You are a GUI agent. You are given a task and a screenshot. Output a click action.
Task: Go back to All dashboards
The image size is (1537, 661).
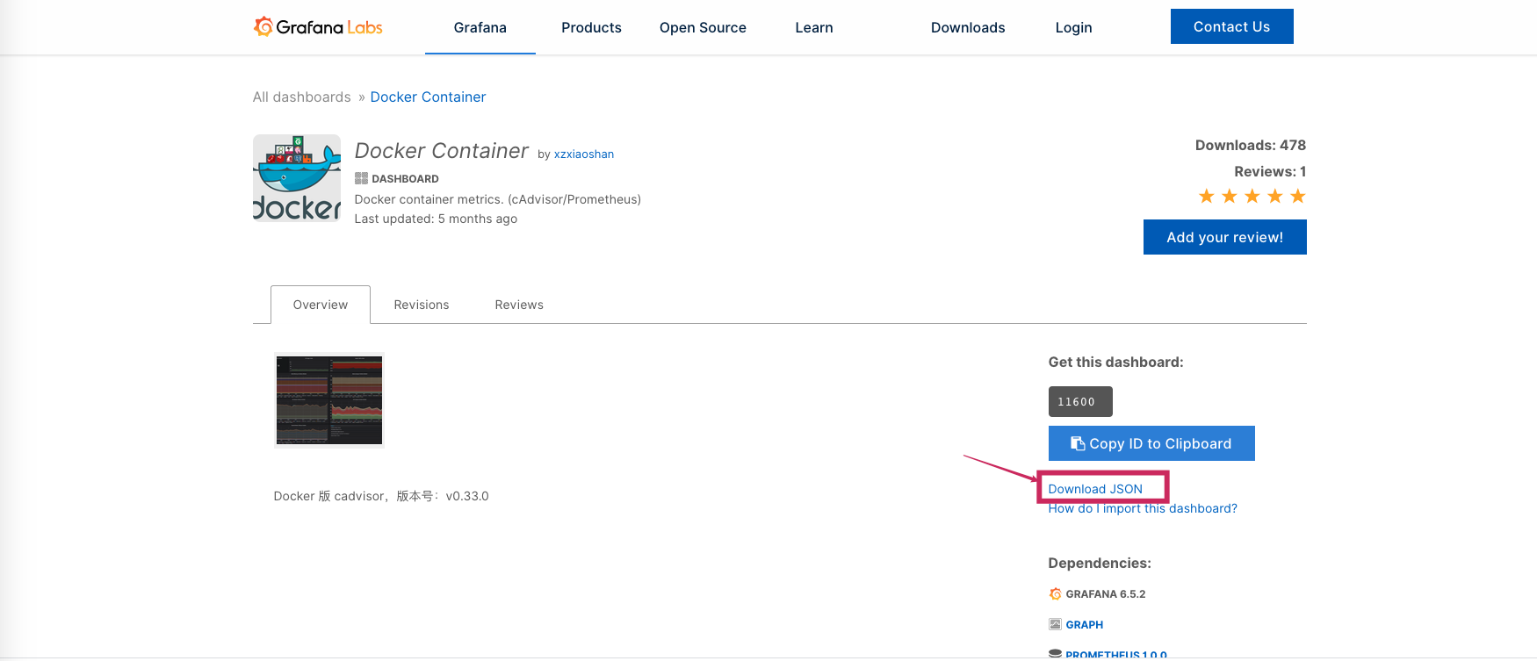301,97
